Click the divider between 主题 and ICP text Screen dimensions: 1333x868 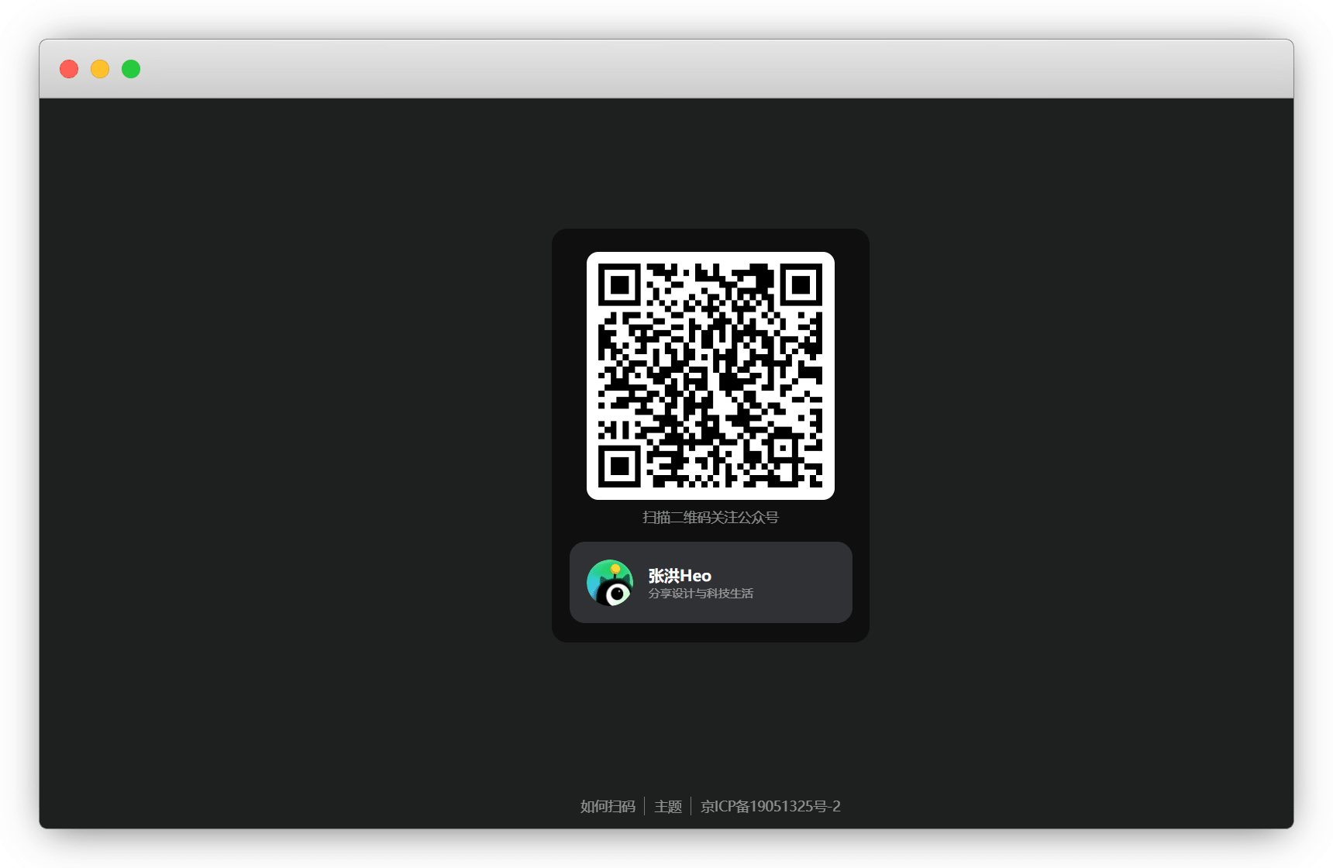point(691,807)
